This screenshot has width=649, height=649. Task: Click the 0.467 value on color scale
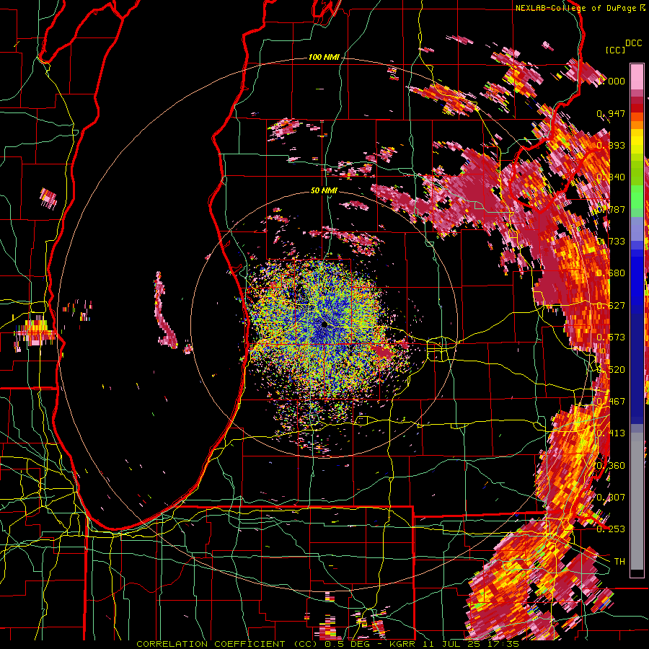pos(611,401)
